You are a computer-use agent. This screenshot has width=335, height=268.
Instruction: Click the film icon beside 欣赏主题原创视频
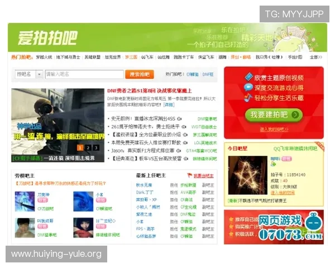(x=248, y=77)
